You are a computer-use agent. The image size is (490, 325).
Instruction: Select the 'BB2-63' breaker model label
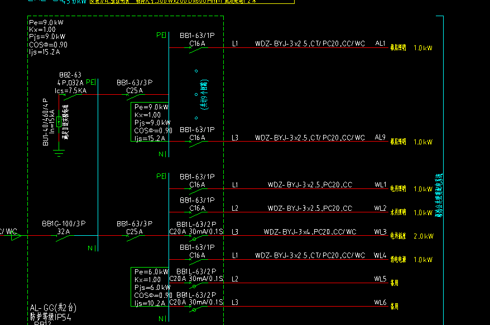(x=70, y=75)
